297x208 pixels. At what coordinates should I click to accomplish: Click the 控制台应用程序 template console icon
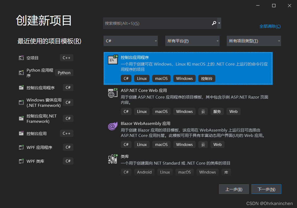(113, 60)
